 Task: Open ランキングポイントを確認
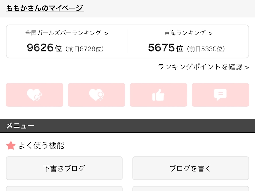(200, 67)
